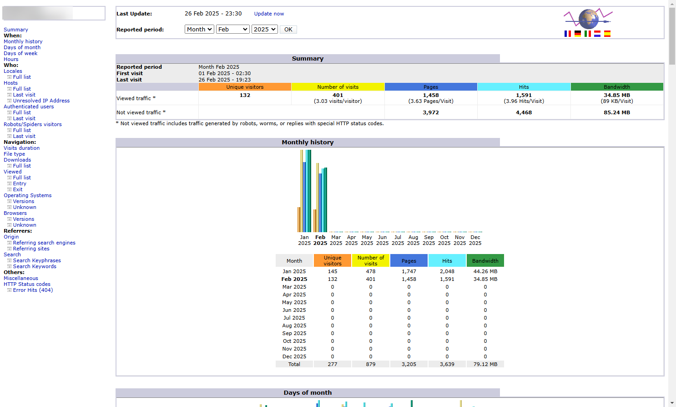Open Days of month section link

click(22, 47)
